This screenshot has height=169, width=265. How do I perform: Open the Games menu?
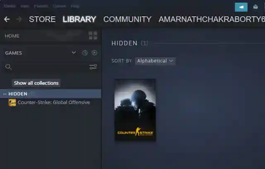pyautogui.click(x=59, y=6)
